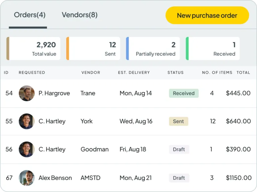Click the Sent status badge on order 55
The image size is (257, 192).
pyautogui.click(x=178, y=121)
